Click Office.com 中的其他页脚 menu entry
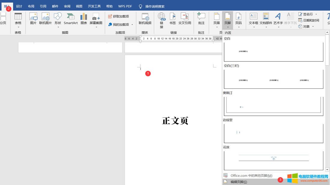 (251, 176)
